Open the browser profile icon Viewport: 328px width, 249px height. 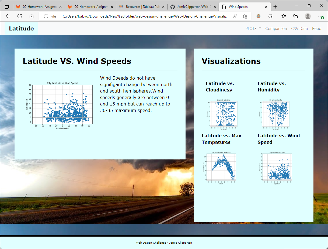coord(308,16)
